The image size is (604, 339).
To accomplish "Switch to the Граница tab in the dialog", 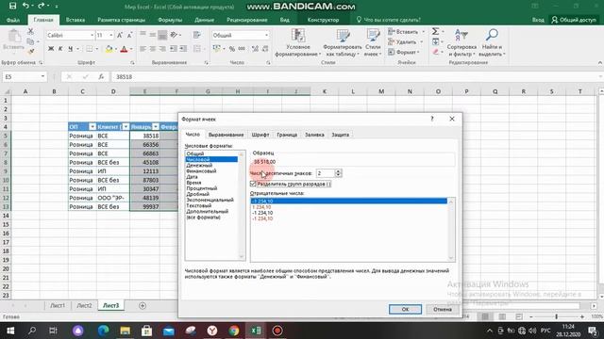I will pyautogui.click(x=287, y=135).
